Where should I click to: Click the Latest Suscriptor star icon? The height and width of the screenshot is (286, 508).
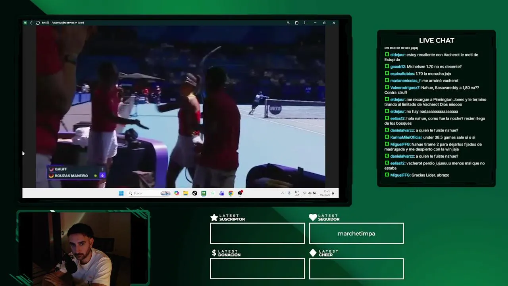pos(214,217)
